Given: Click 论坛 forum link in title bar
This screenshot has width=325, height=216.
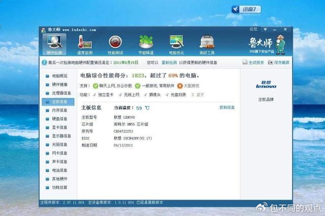Looking at the screenshot, I should click(253, 29).
